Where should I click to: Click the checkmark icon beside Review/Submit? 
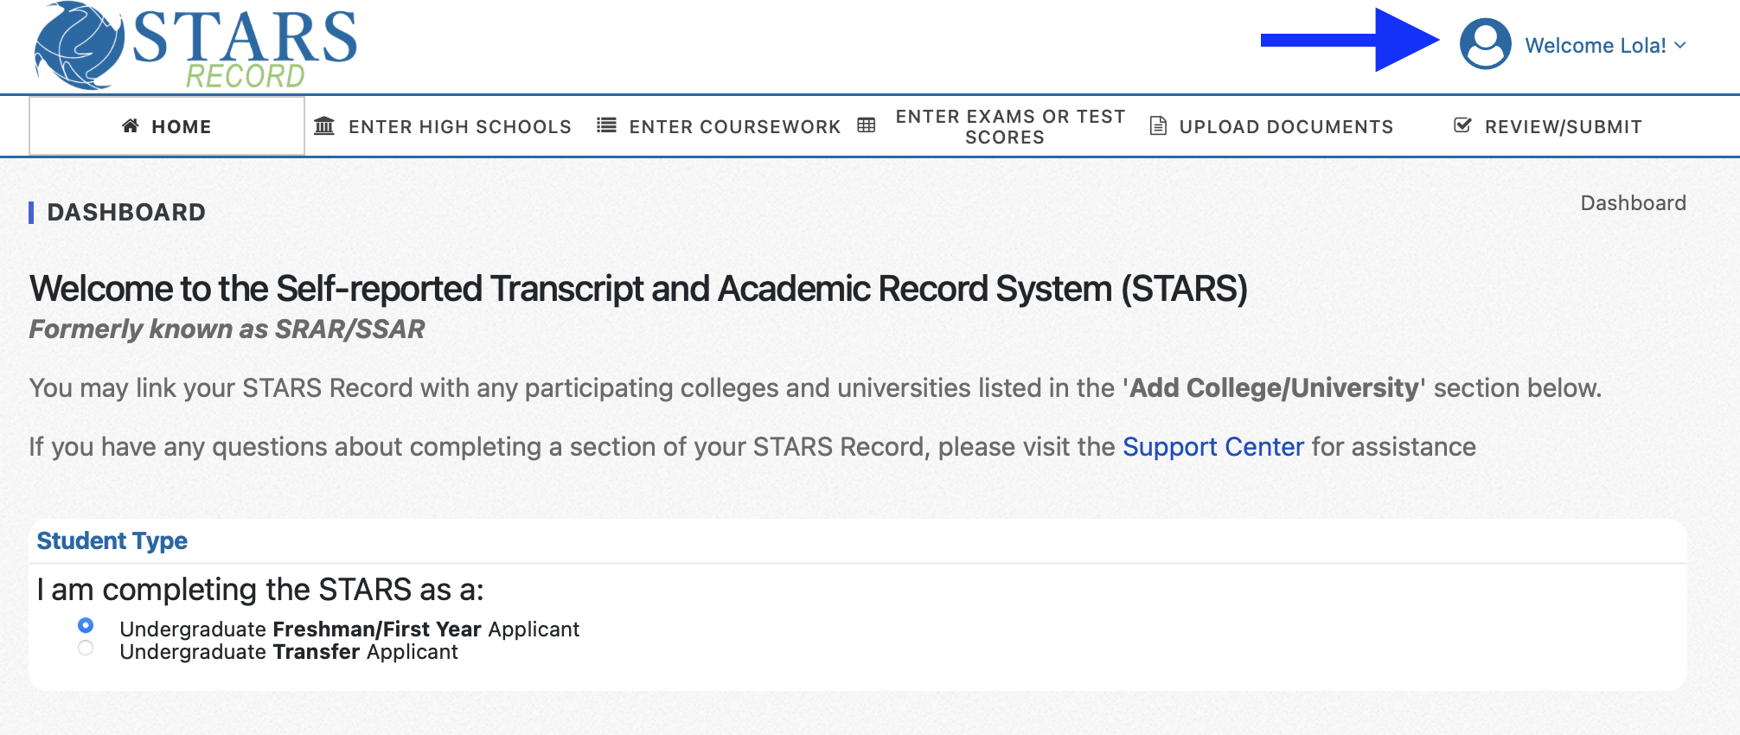1462,126
